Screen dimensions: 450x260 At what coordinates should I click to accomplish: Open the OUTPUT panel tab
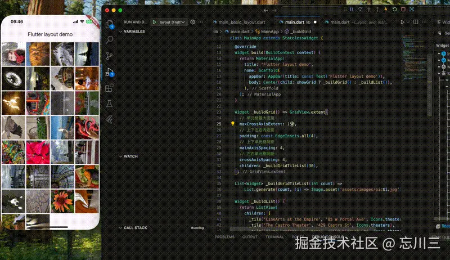click(250, 237)
